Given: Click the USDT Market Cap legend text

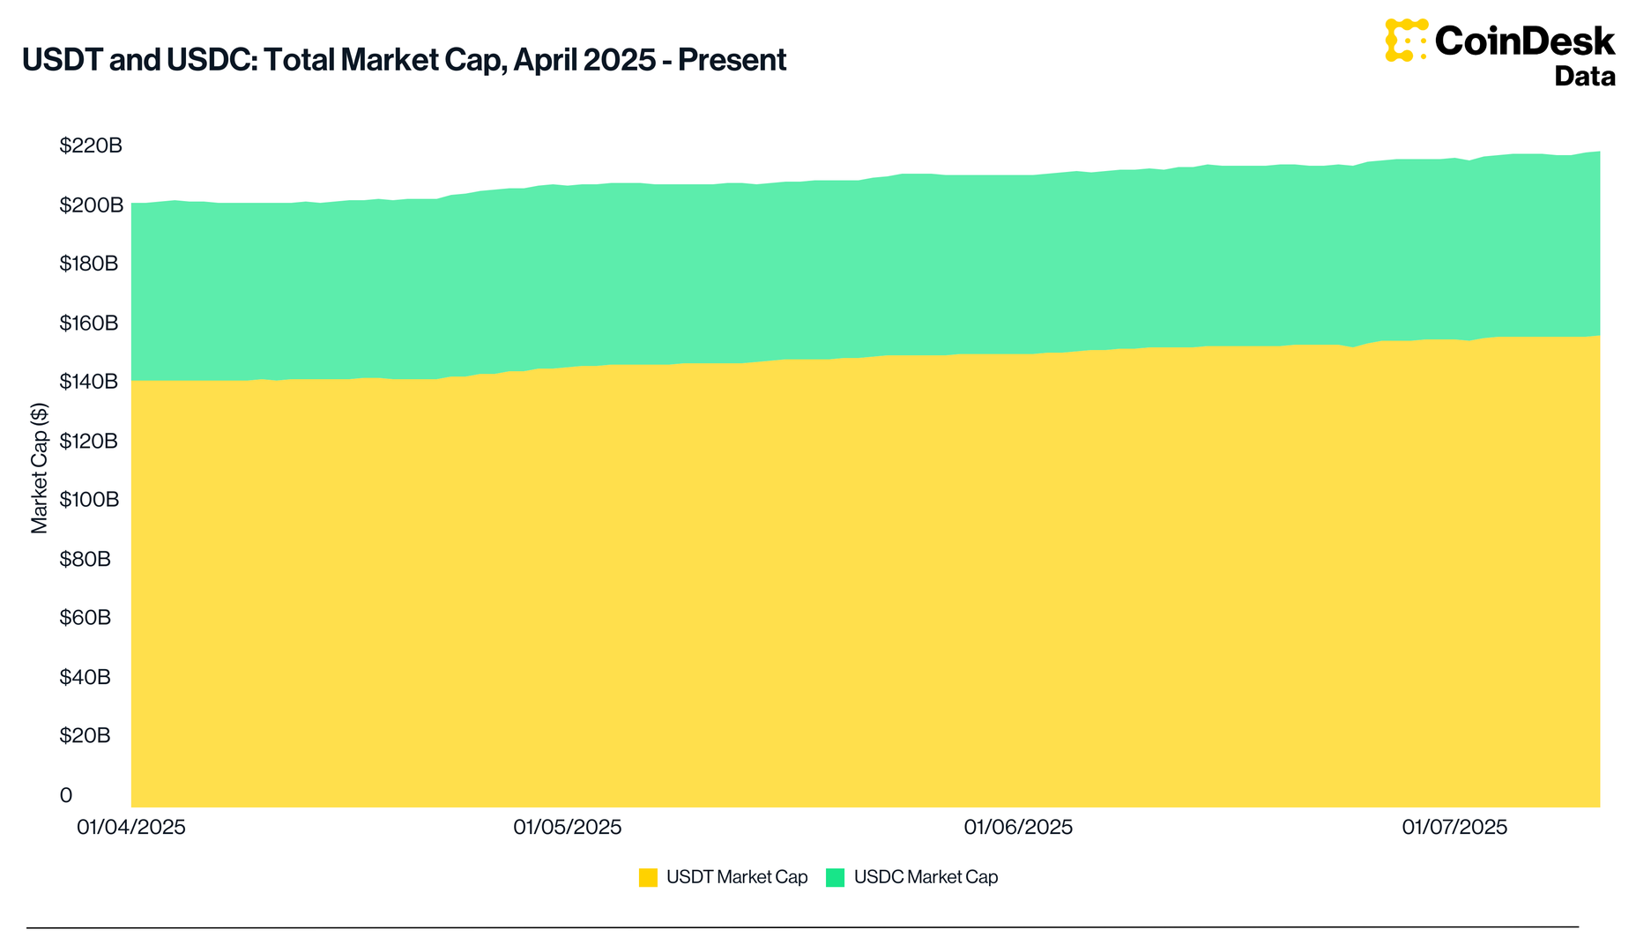Looking at the screenshot, I should [x=738, y=877].
